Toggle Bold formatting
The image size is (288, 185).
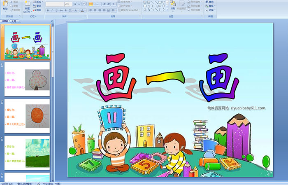coord(48,10)
